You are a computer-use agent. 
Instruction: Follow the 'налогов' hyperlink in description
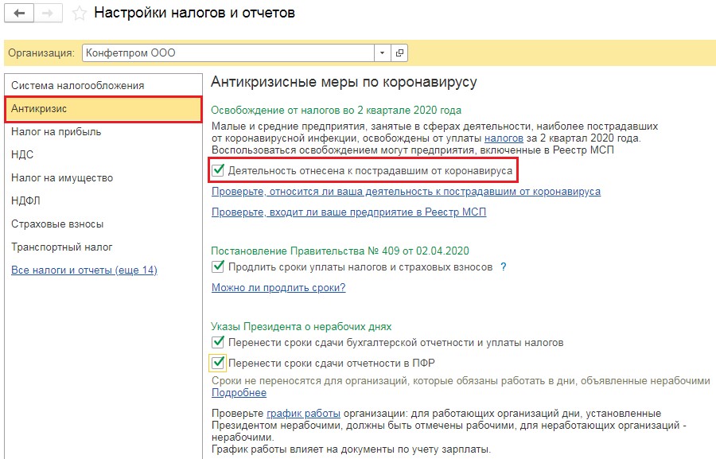pyautogui.click(x=504, y=138)
